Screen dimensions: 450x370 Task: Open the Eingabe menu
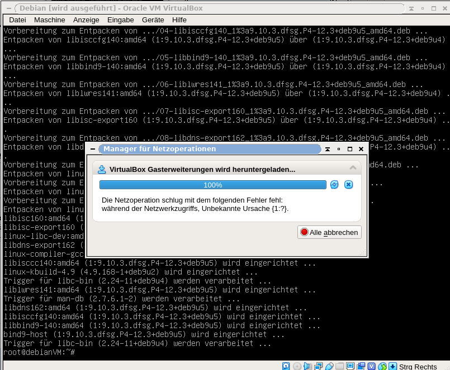click(x=121, y=20)
